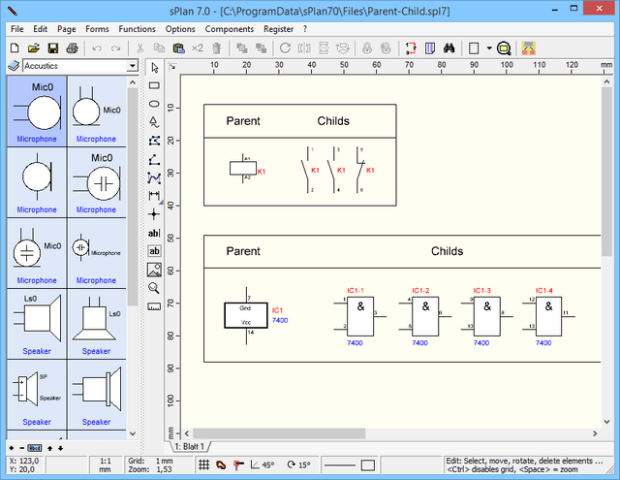620x480 pixels.
Task: Open the Components menu
Action: point(229,29)
